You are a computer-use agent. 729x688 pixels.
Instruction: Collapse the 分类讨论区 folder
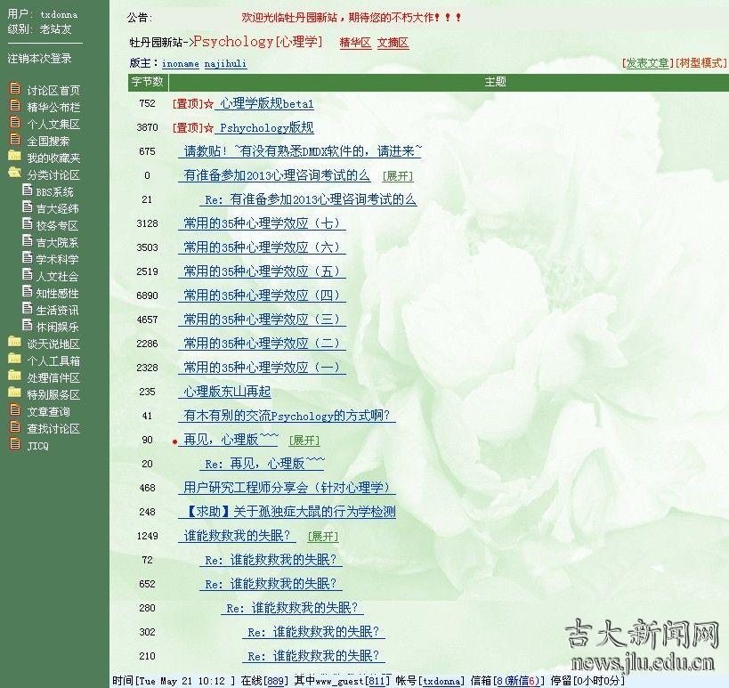click(x=14, y=174)
